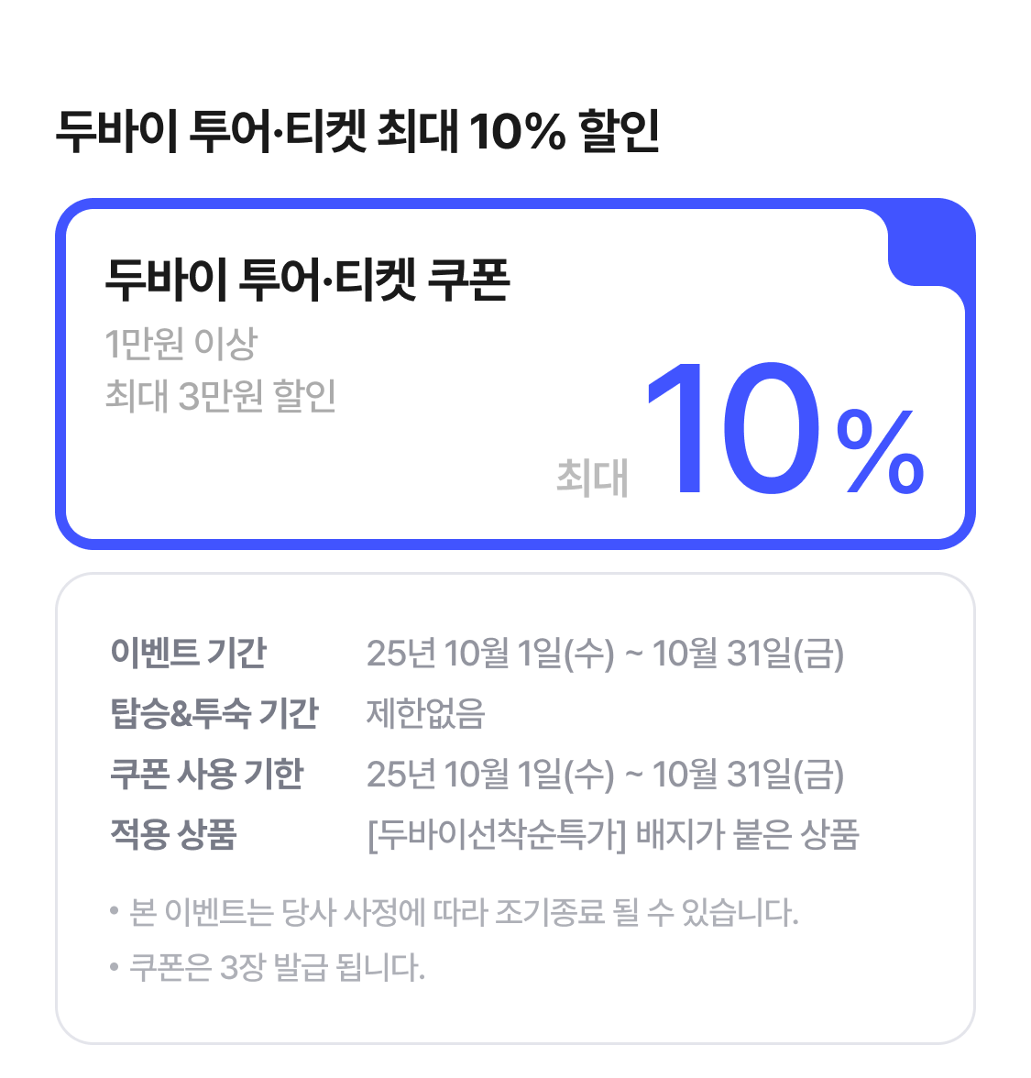Screen dimensions: 1031x1078
Task: Click the coupon usage dates next to 쿠폰 사용 기한
Action: coord(605,775)
